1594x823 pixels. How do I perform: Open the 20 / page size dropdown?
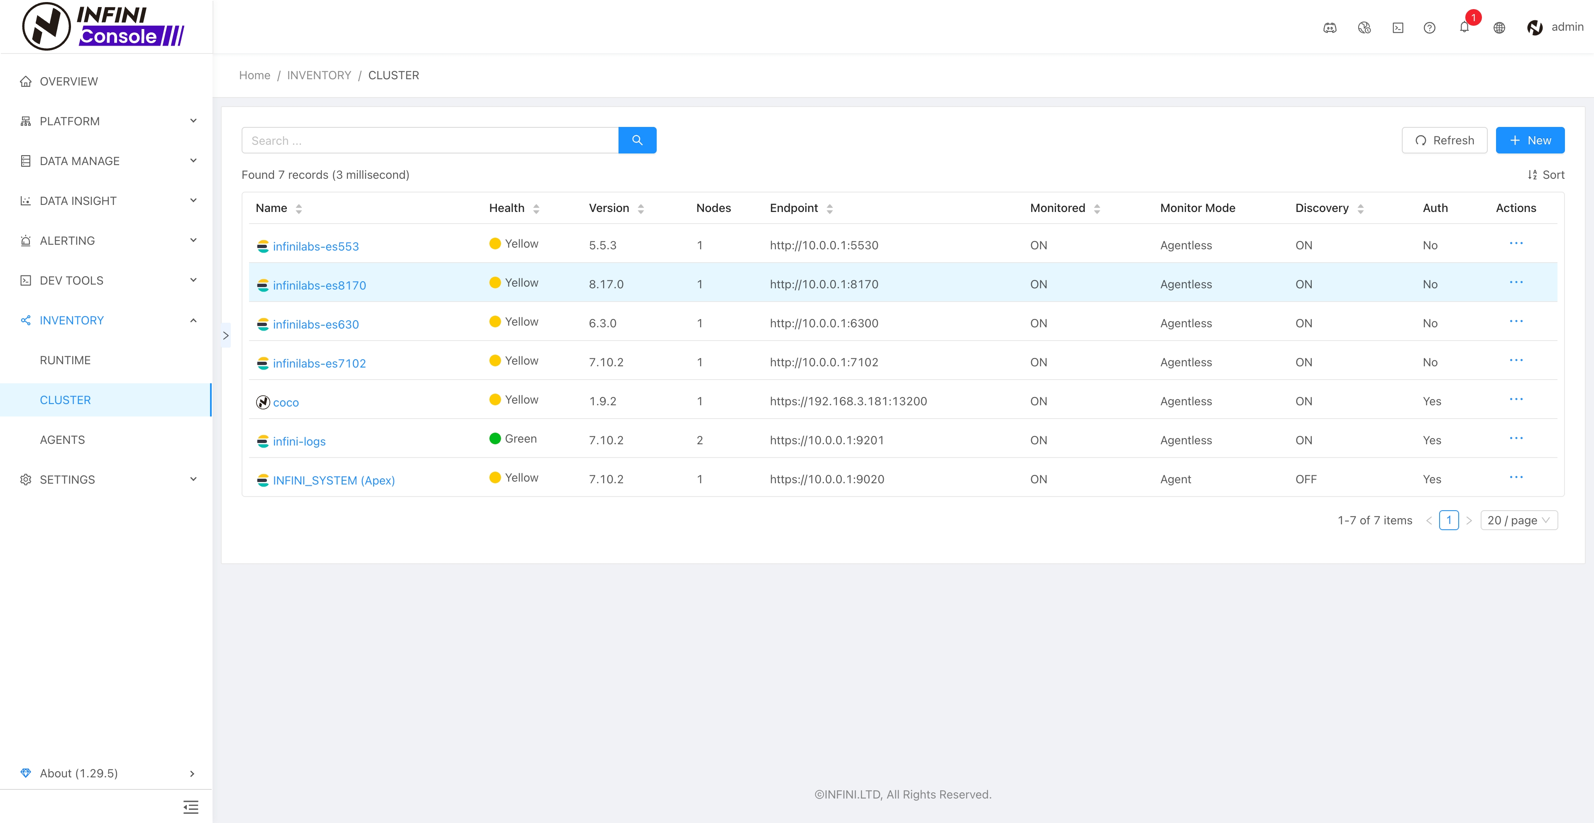point(1518,520)
